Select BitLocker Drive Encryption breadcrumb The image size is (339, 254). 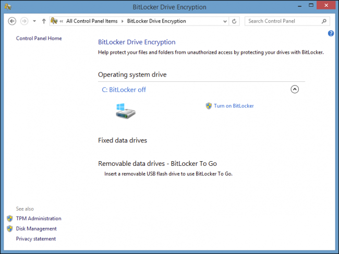(156, 21)
